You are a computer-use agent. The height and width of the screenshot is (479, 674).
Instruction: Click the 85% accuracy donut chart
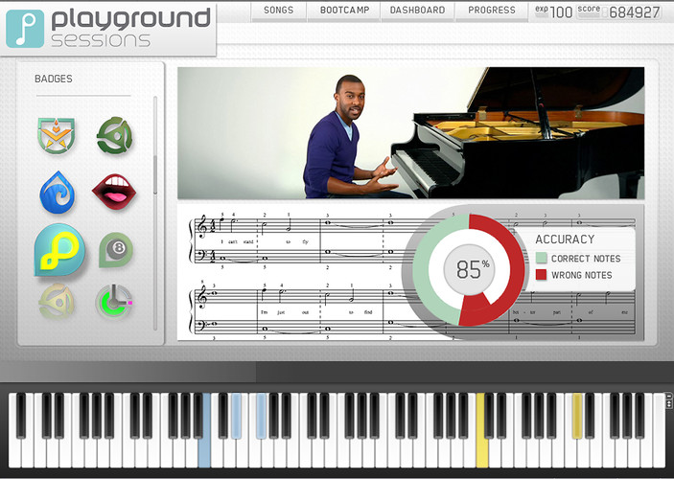tap(468, 270)
